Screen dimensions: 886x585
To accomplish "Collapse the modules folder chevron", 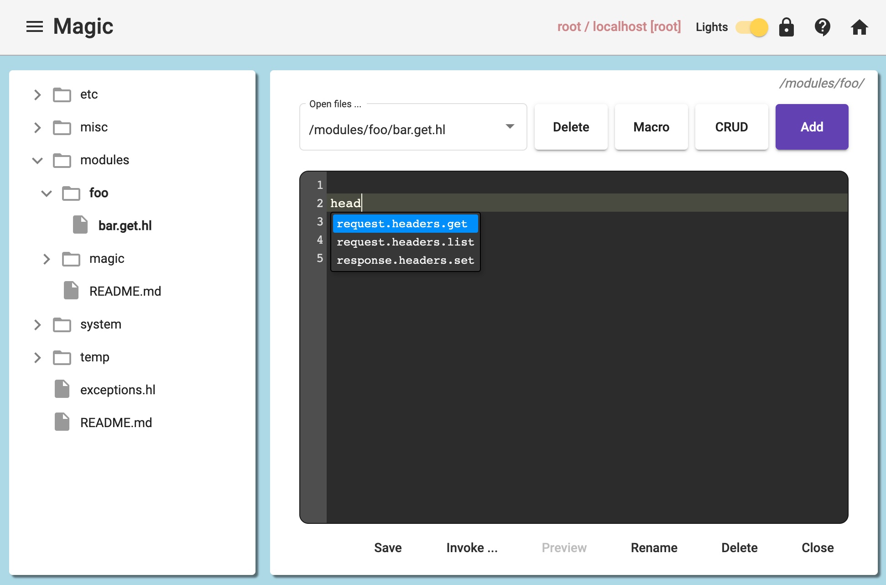I will pos(37,160).
